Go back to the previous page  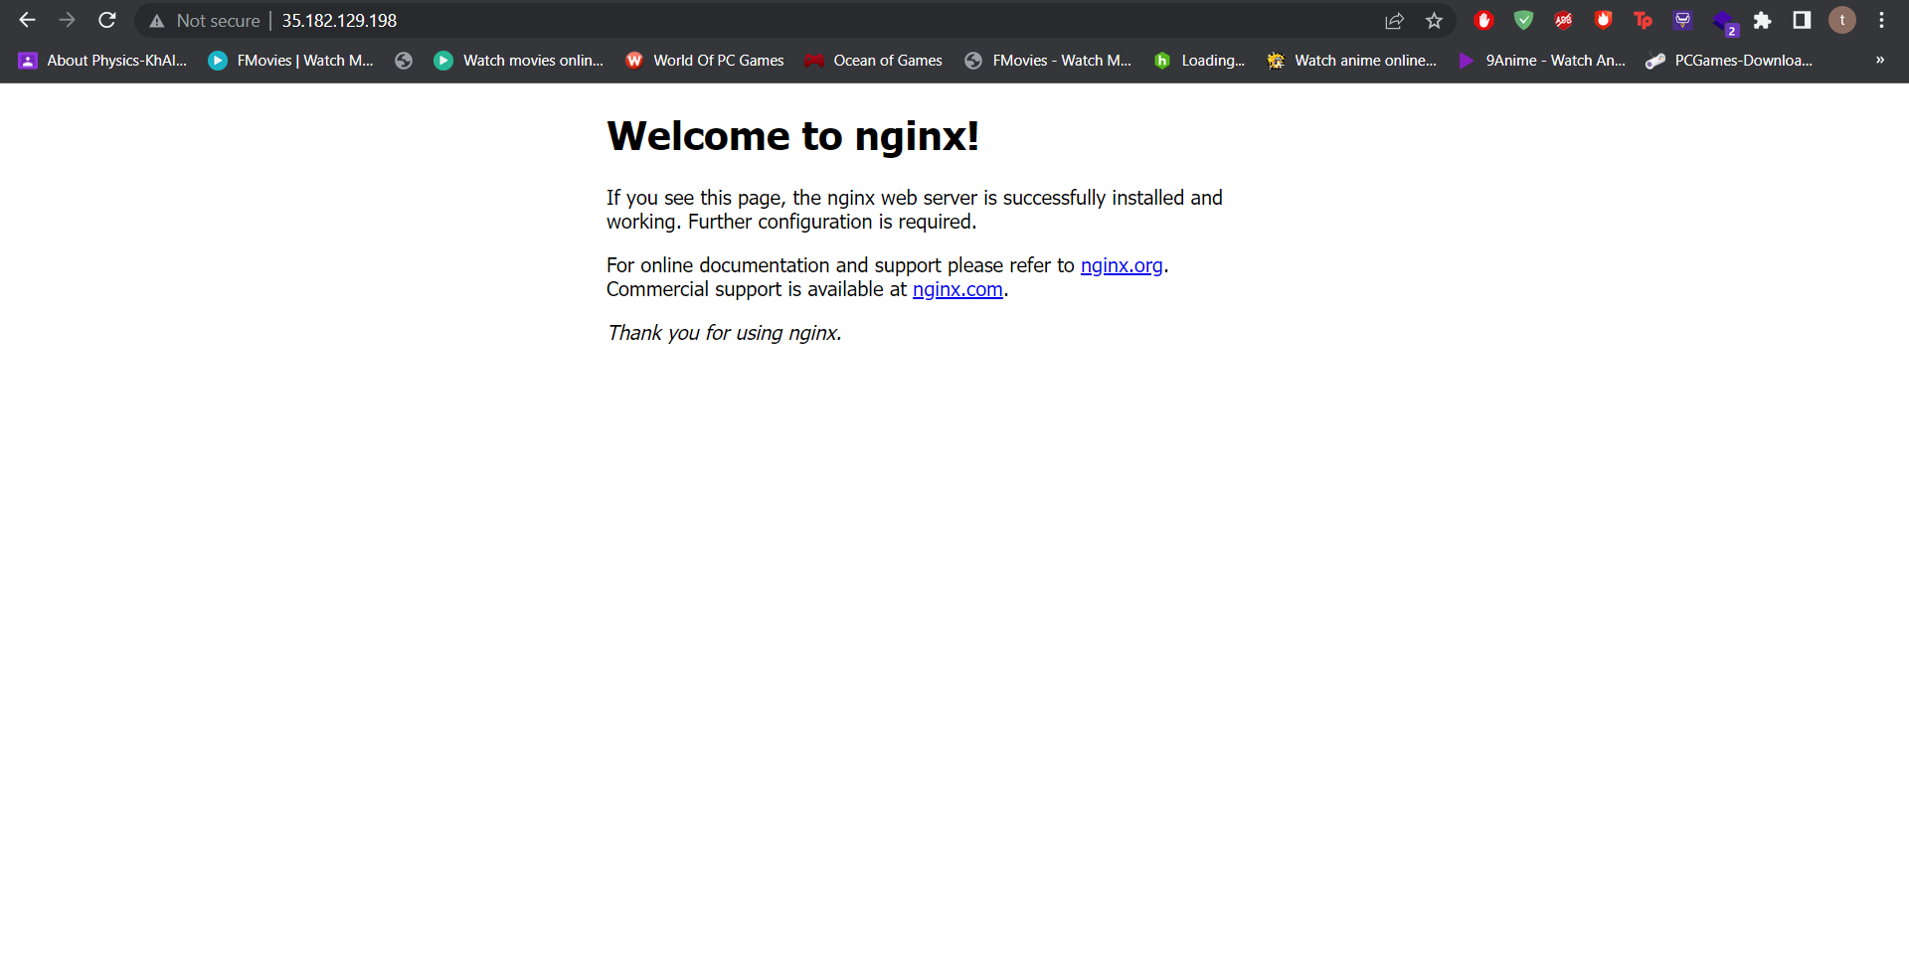pos(27,20)
